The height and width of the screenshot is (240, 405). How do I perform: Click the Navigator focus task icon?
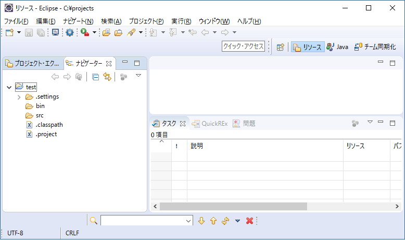coord(123,77)
